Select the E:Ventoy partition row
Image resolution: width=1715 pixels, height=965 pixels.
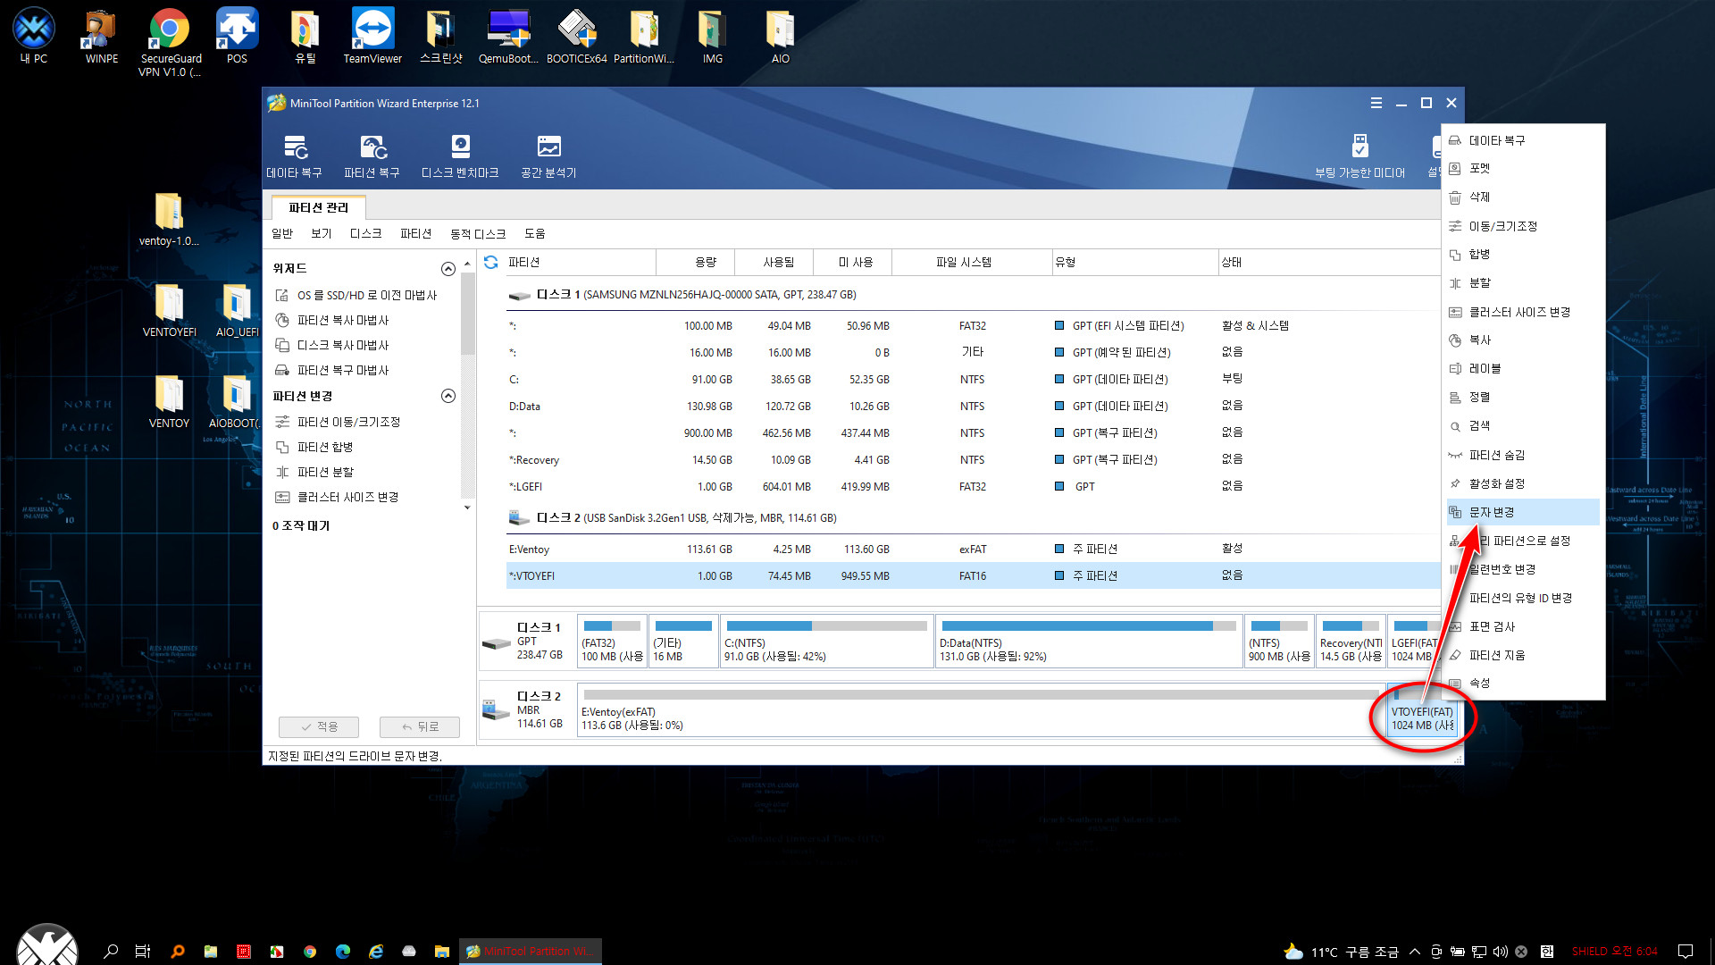pos(972,549)
